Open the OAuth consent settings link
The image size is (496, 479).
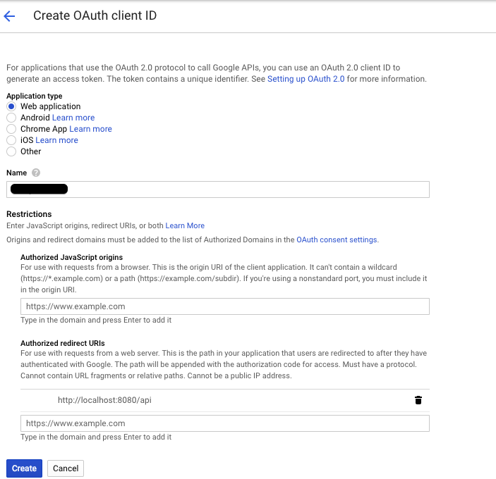(x=337, y=240)
